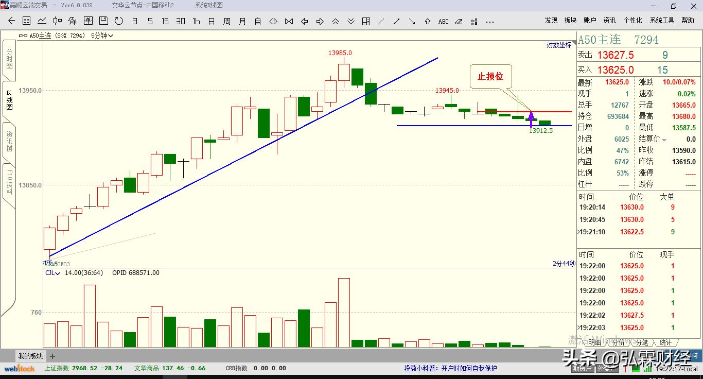Open the time-sharing line chart icon
This screenshot has height=379, width=703.
tap(42, 21)
